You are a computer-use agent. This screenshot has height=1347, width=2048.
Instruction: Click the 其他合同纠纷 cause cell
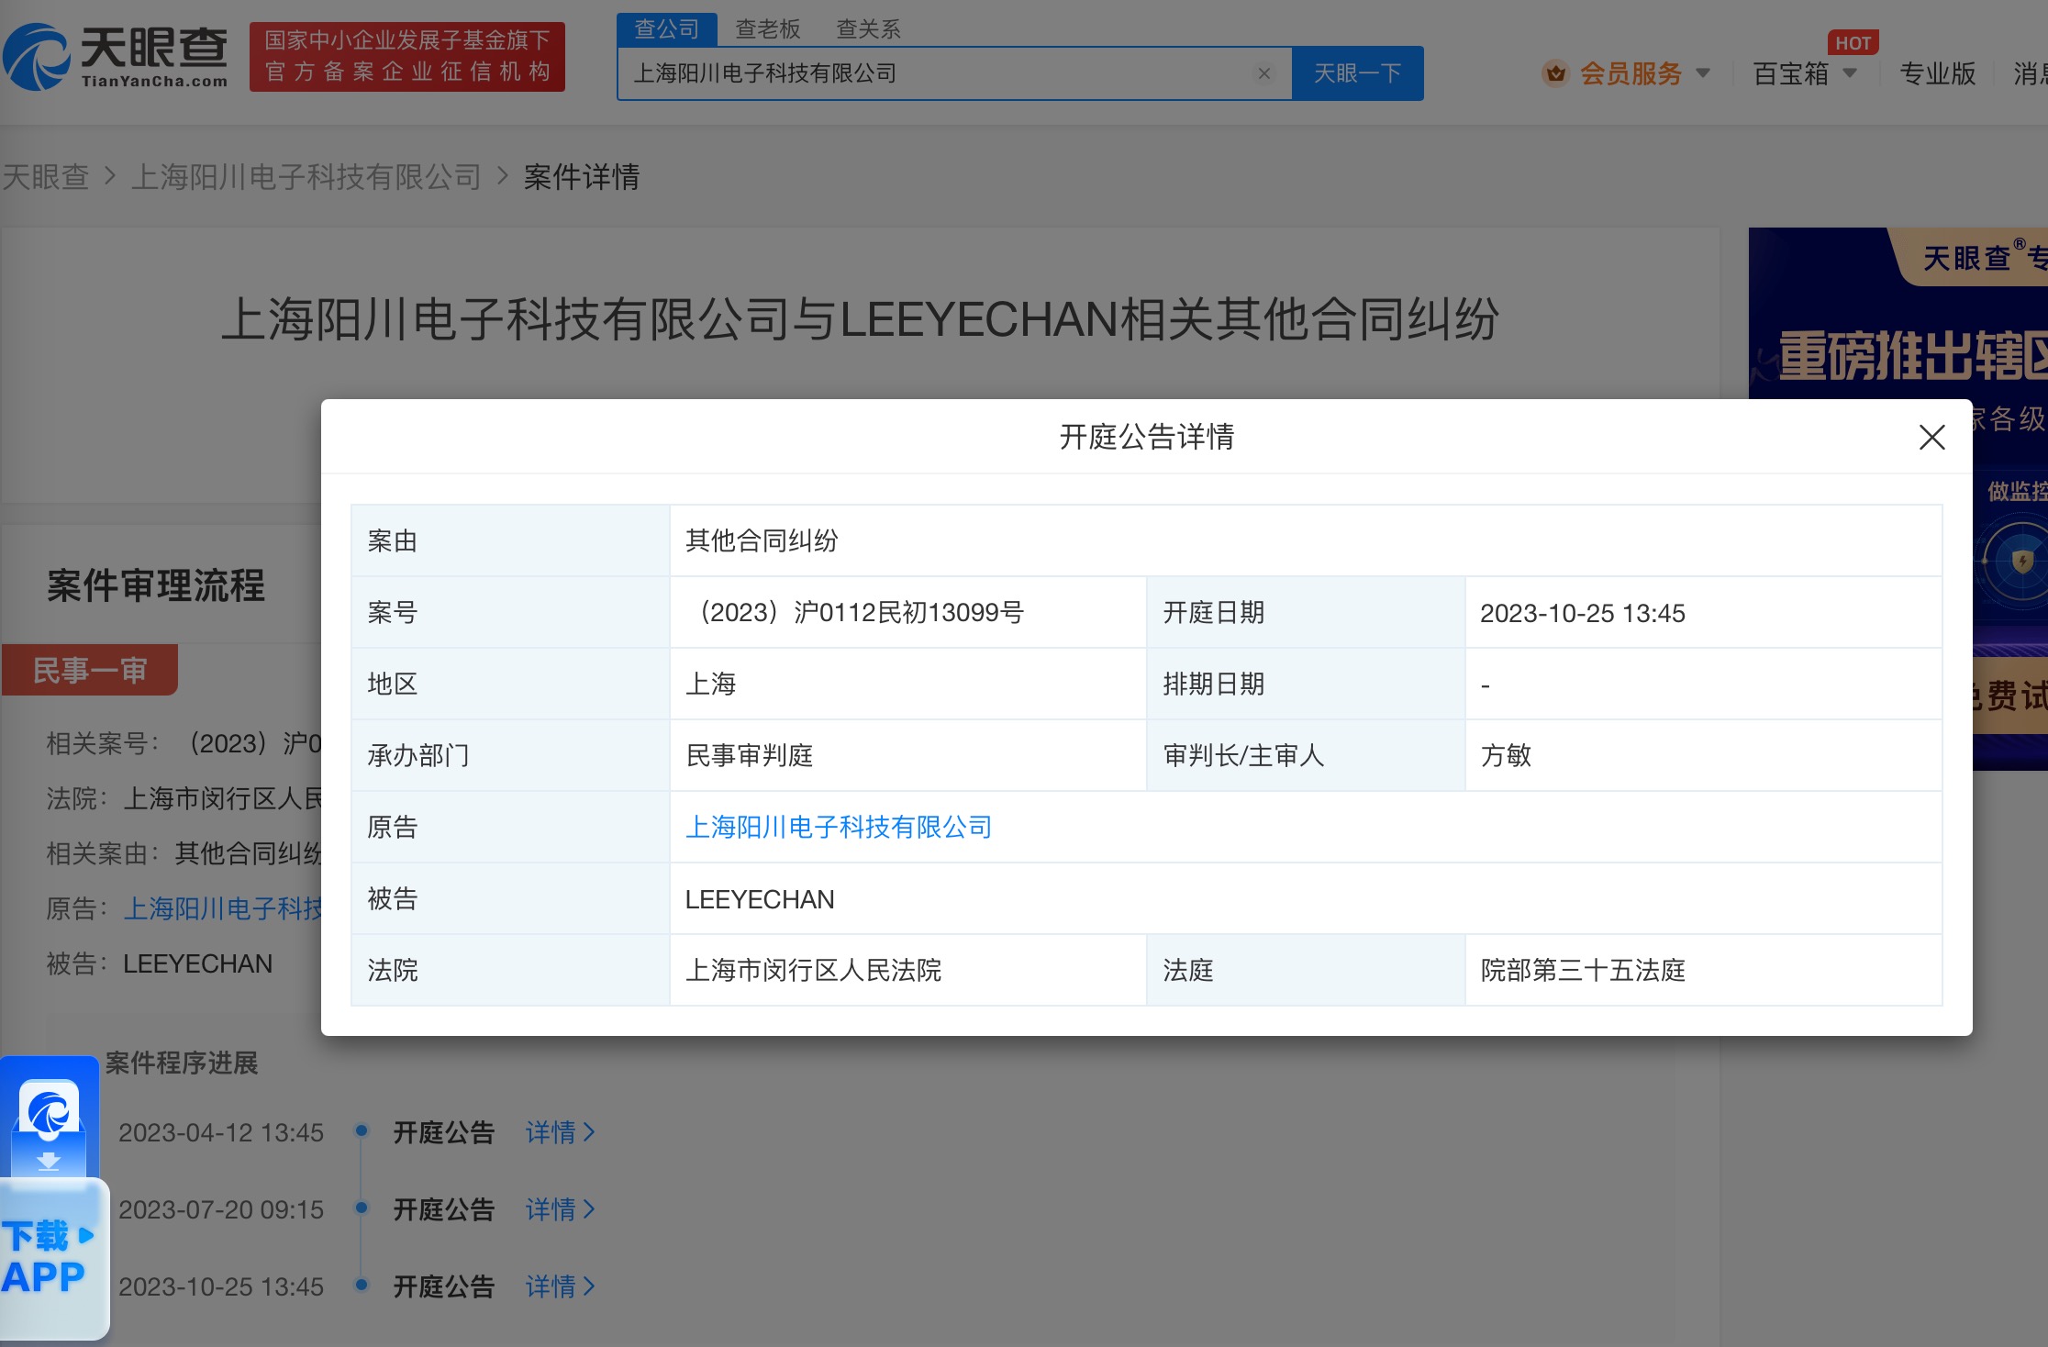tap(1305, 541)
